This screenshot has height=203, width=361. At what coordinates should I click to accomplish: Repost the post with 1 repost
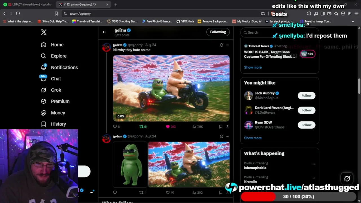click(x=142, y=193)
